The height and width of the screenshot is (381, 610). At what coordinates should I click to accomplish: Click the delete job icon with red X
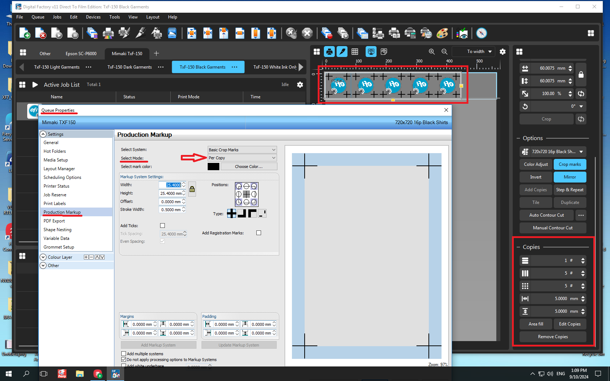(41, 33)
